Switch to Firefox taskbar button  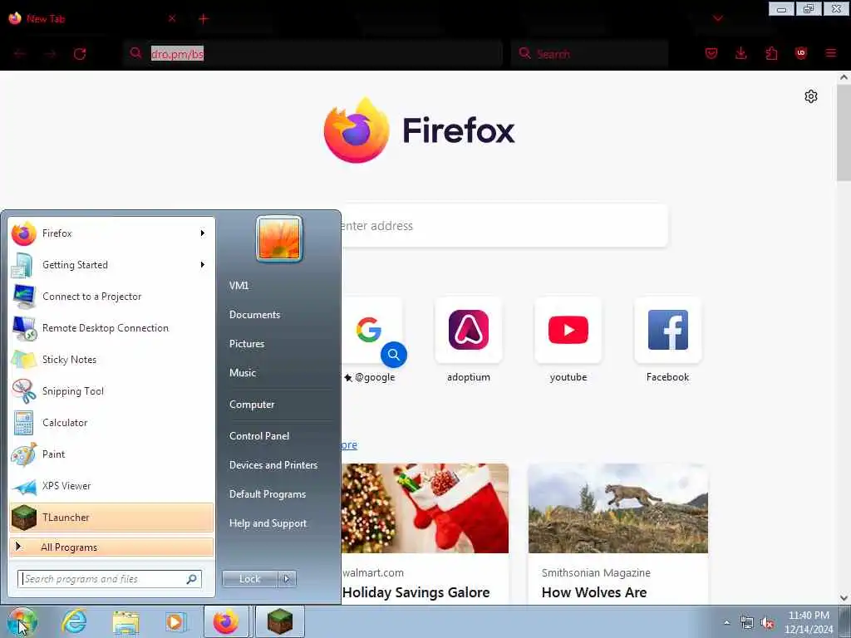[226, 621]
